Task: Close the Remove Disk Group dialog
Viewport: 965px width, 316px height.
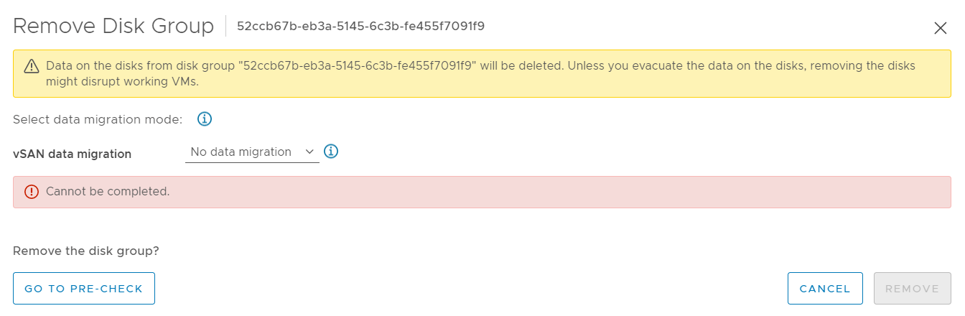Action: point(940,28)
